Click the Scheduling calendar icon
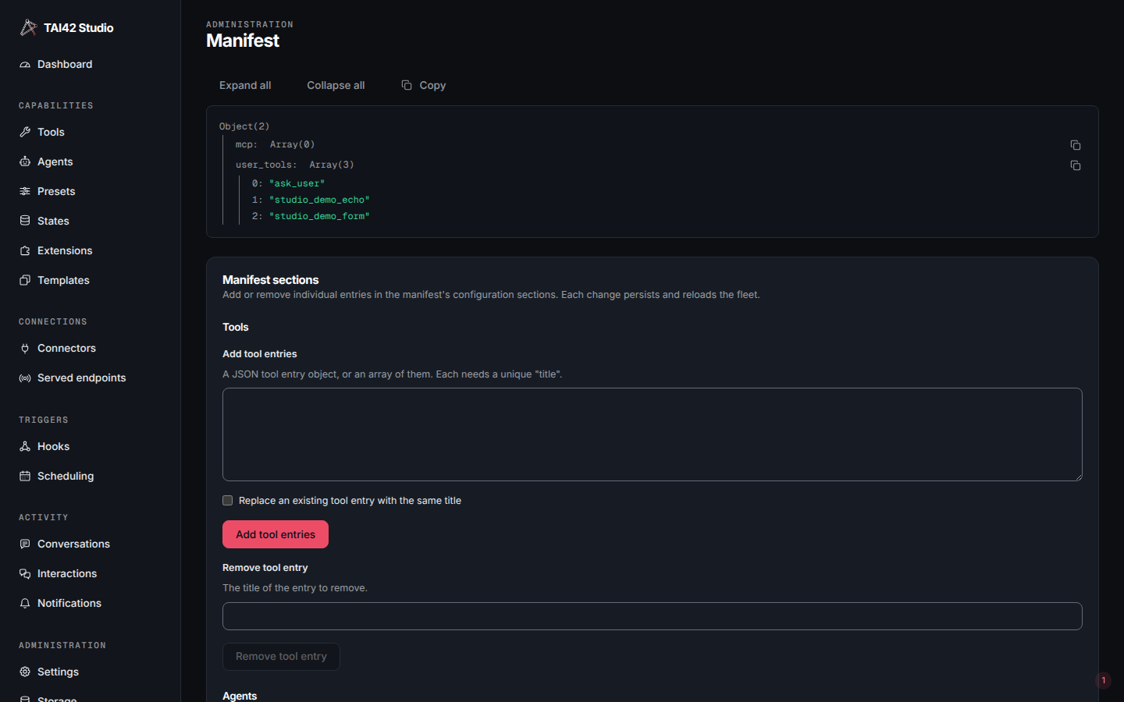 [25, 477]
